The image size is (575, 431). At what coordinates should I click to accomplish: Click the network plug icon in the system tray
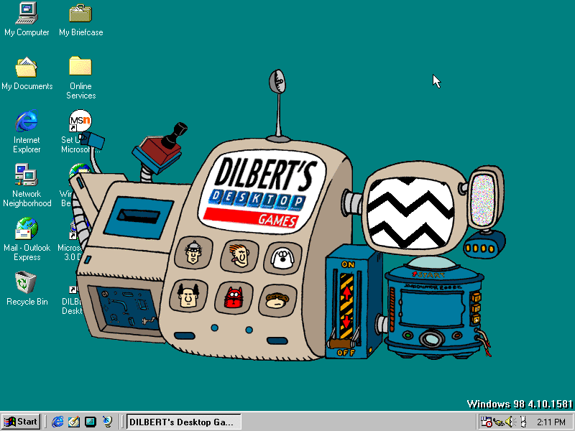(x=498, y=422)
